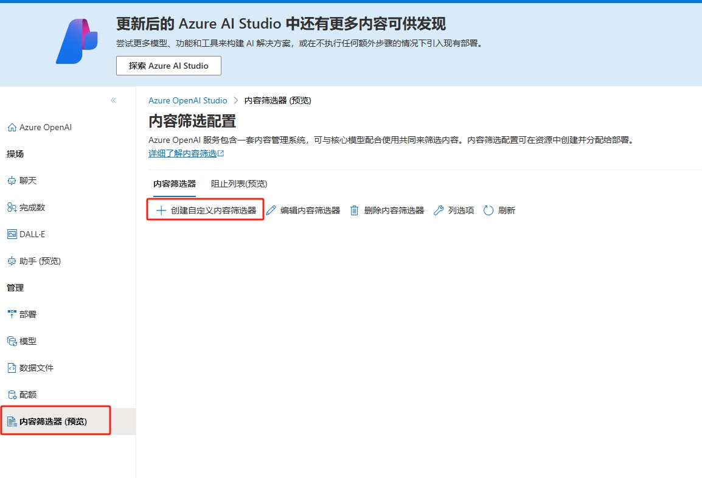Open Azure OpenAI in the sidebar
702x478 pixels.
pyautogui.click(x=45, y=128)
